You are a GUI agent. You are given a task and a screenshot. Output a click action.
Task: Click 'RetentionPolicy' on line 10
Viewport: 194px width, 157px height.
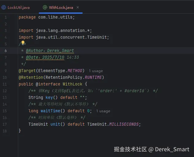coord(64,77)
